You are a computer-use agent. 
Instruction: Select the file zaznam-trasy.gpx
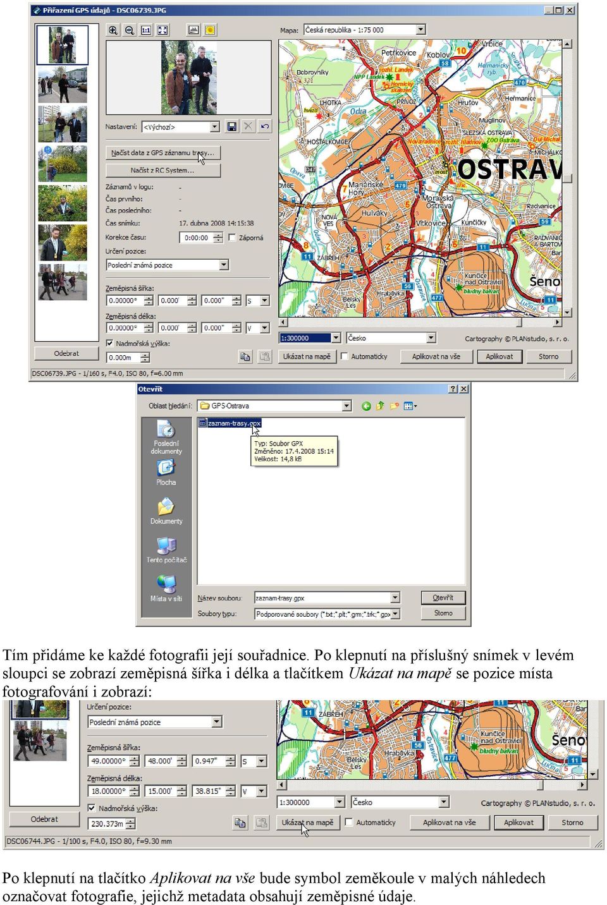click(230, 423)
